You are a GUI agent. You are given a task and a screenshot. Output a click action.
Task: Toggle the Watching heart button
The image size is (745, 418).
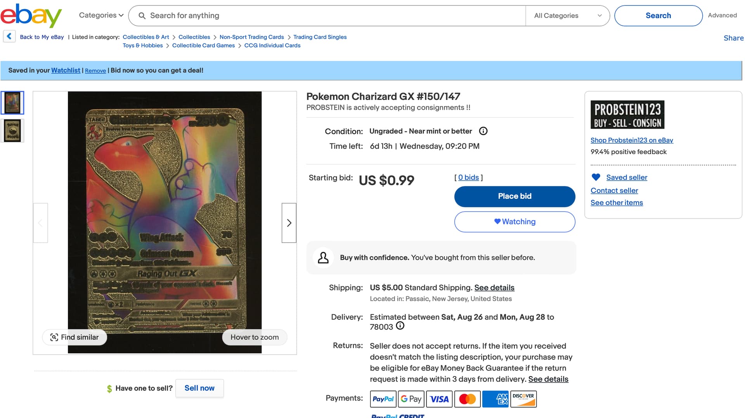[x=515, y=222]
